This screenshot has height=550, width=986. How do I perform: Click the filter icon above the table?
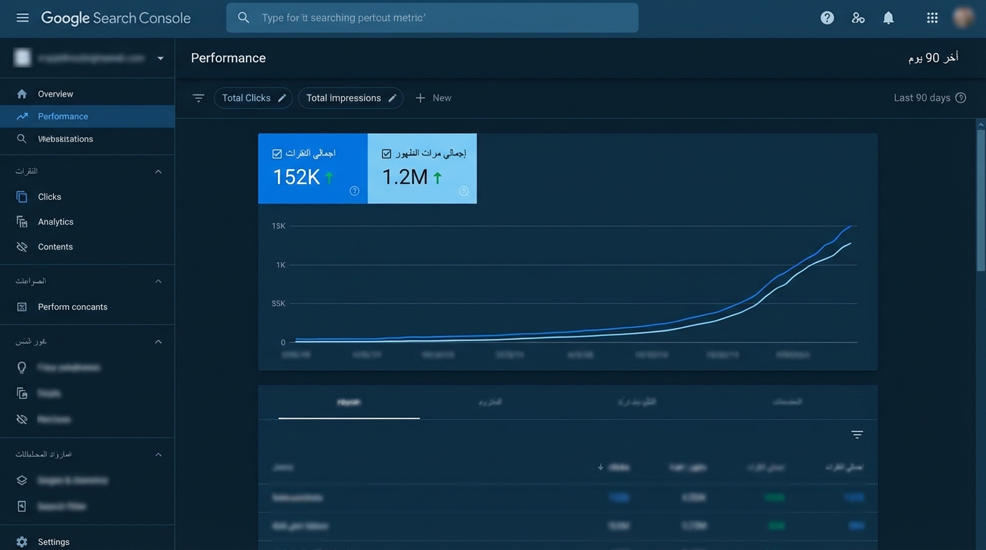coord(857,435)
